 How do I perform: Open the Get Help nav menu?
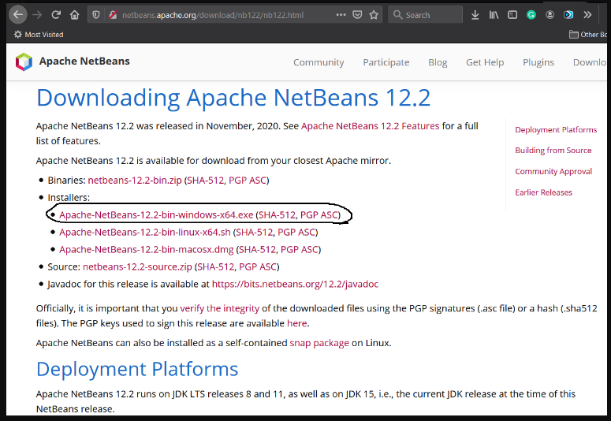pos(485,62)
